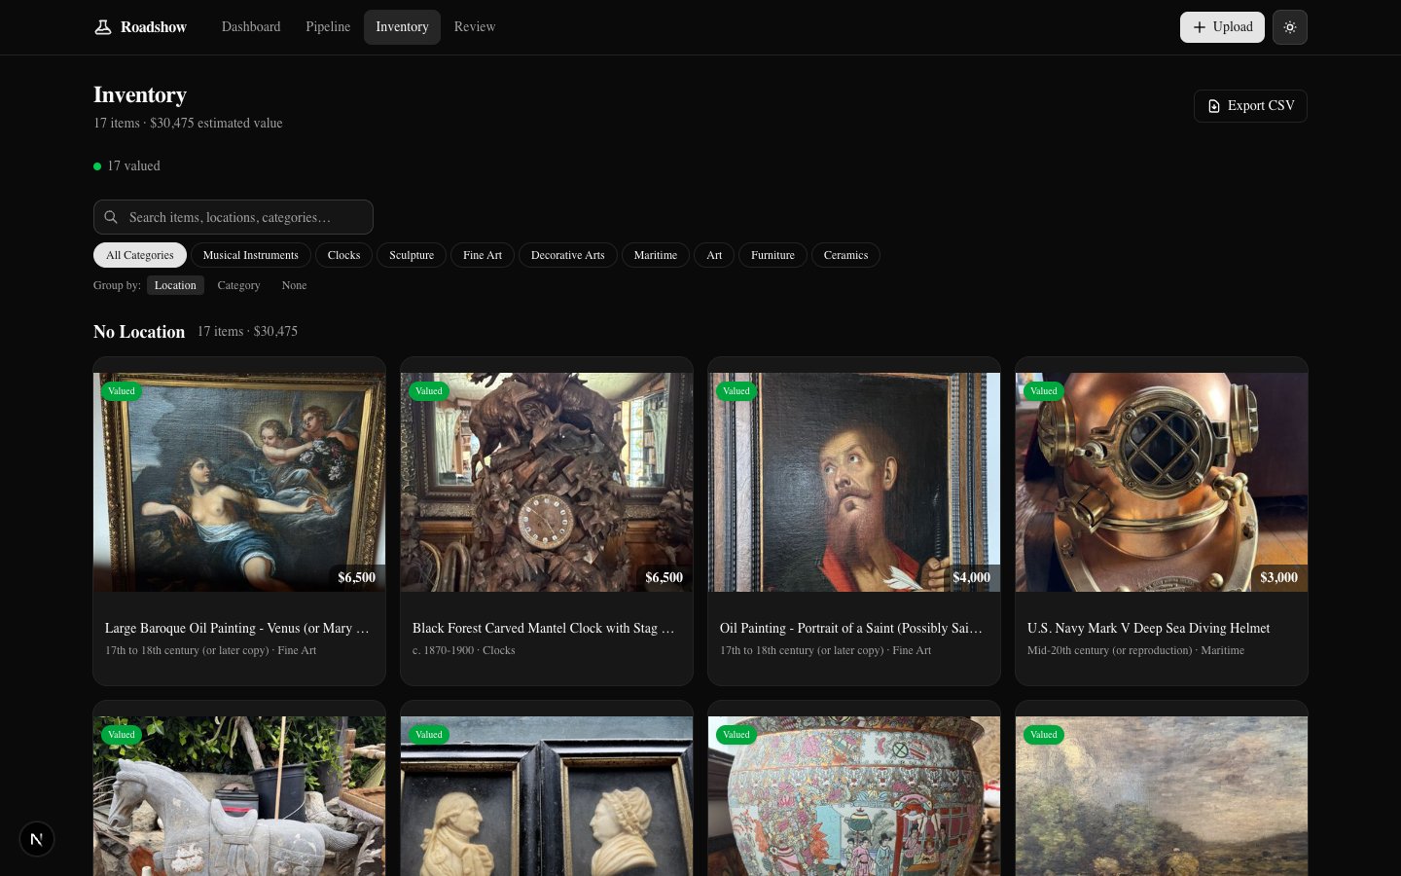Click the '17 items · $30,475' group count
1401x876 pixels.
click(247, 331)
